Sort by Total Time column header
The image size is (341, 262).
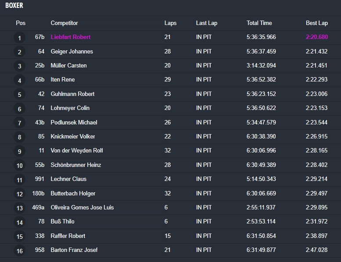tap(259, 23)
